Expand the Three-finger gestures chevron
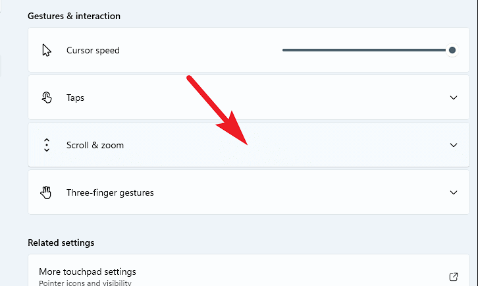 (454, 192)
